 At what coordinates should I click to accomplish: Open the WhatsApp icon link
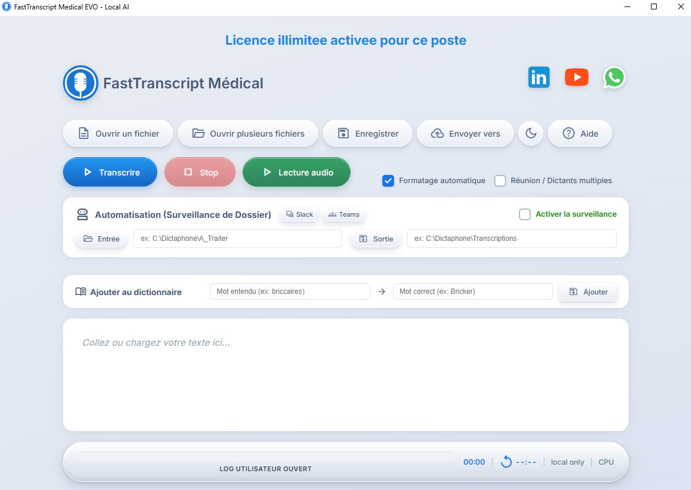614,78
